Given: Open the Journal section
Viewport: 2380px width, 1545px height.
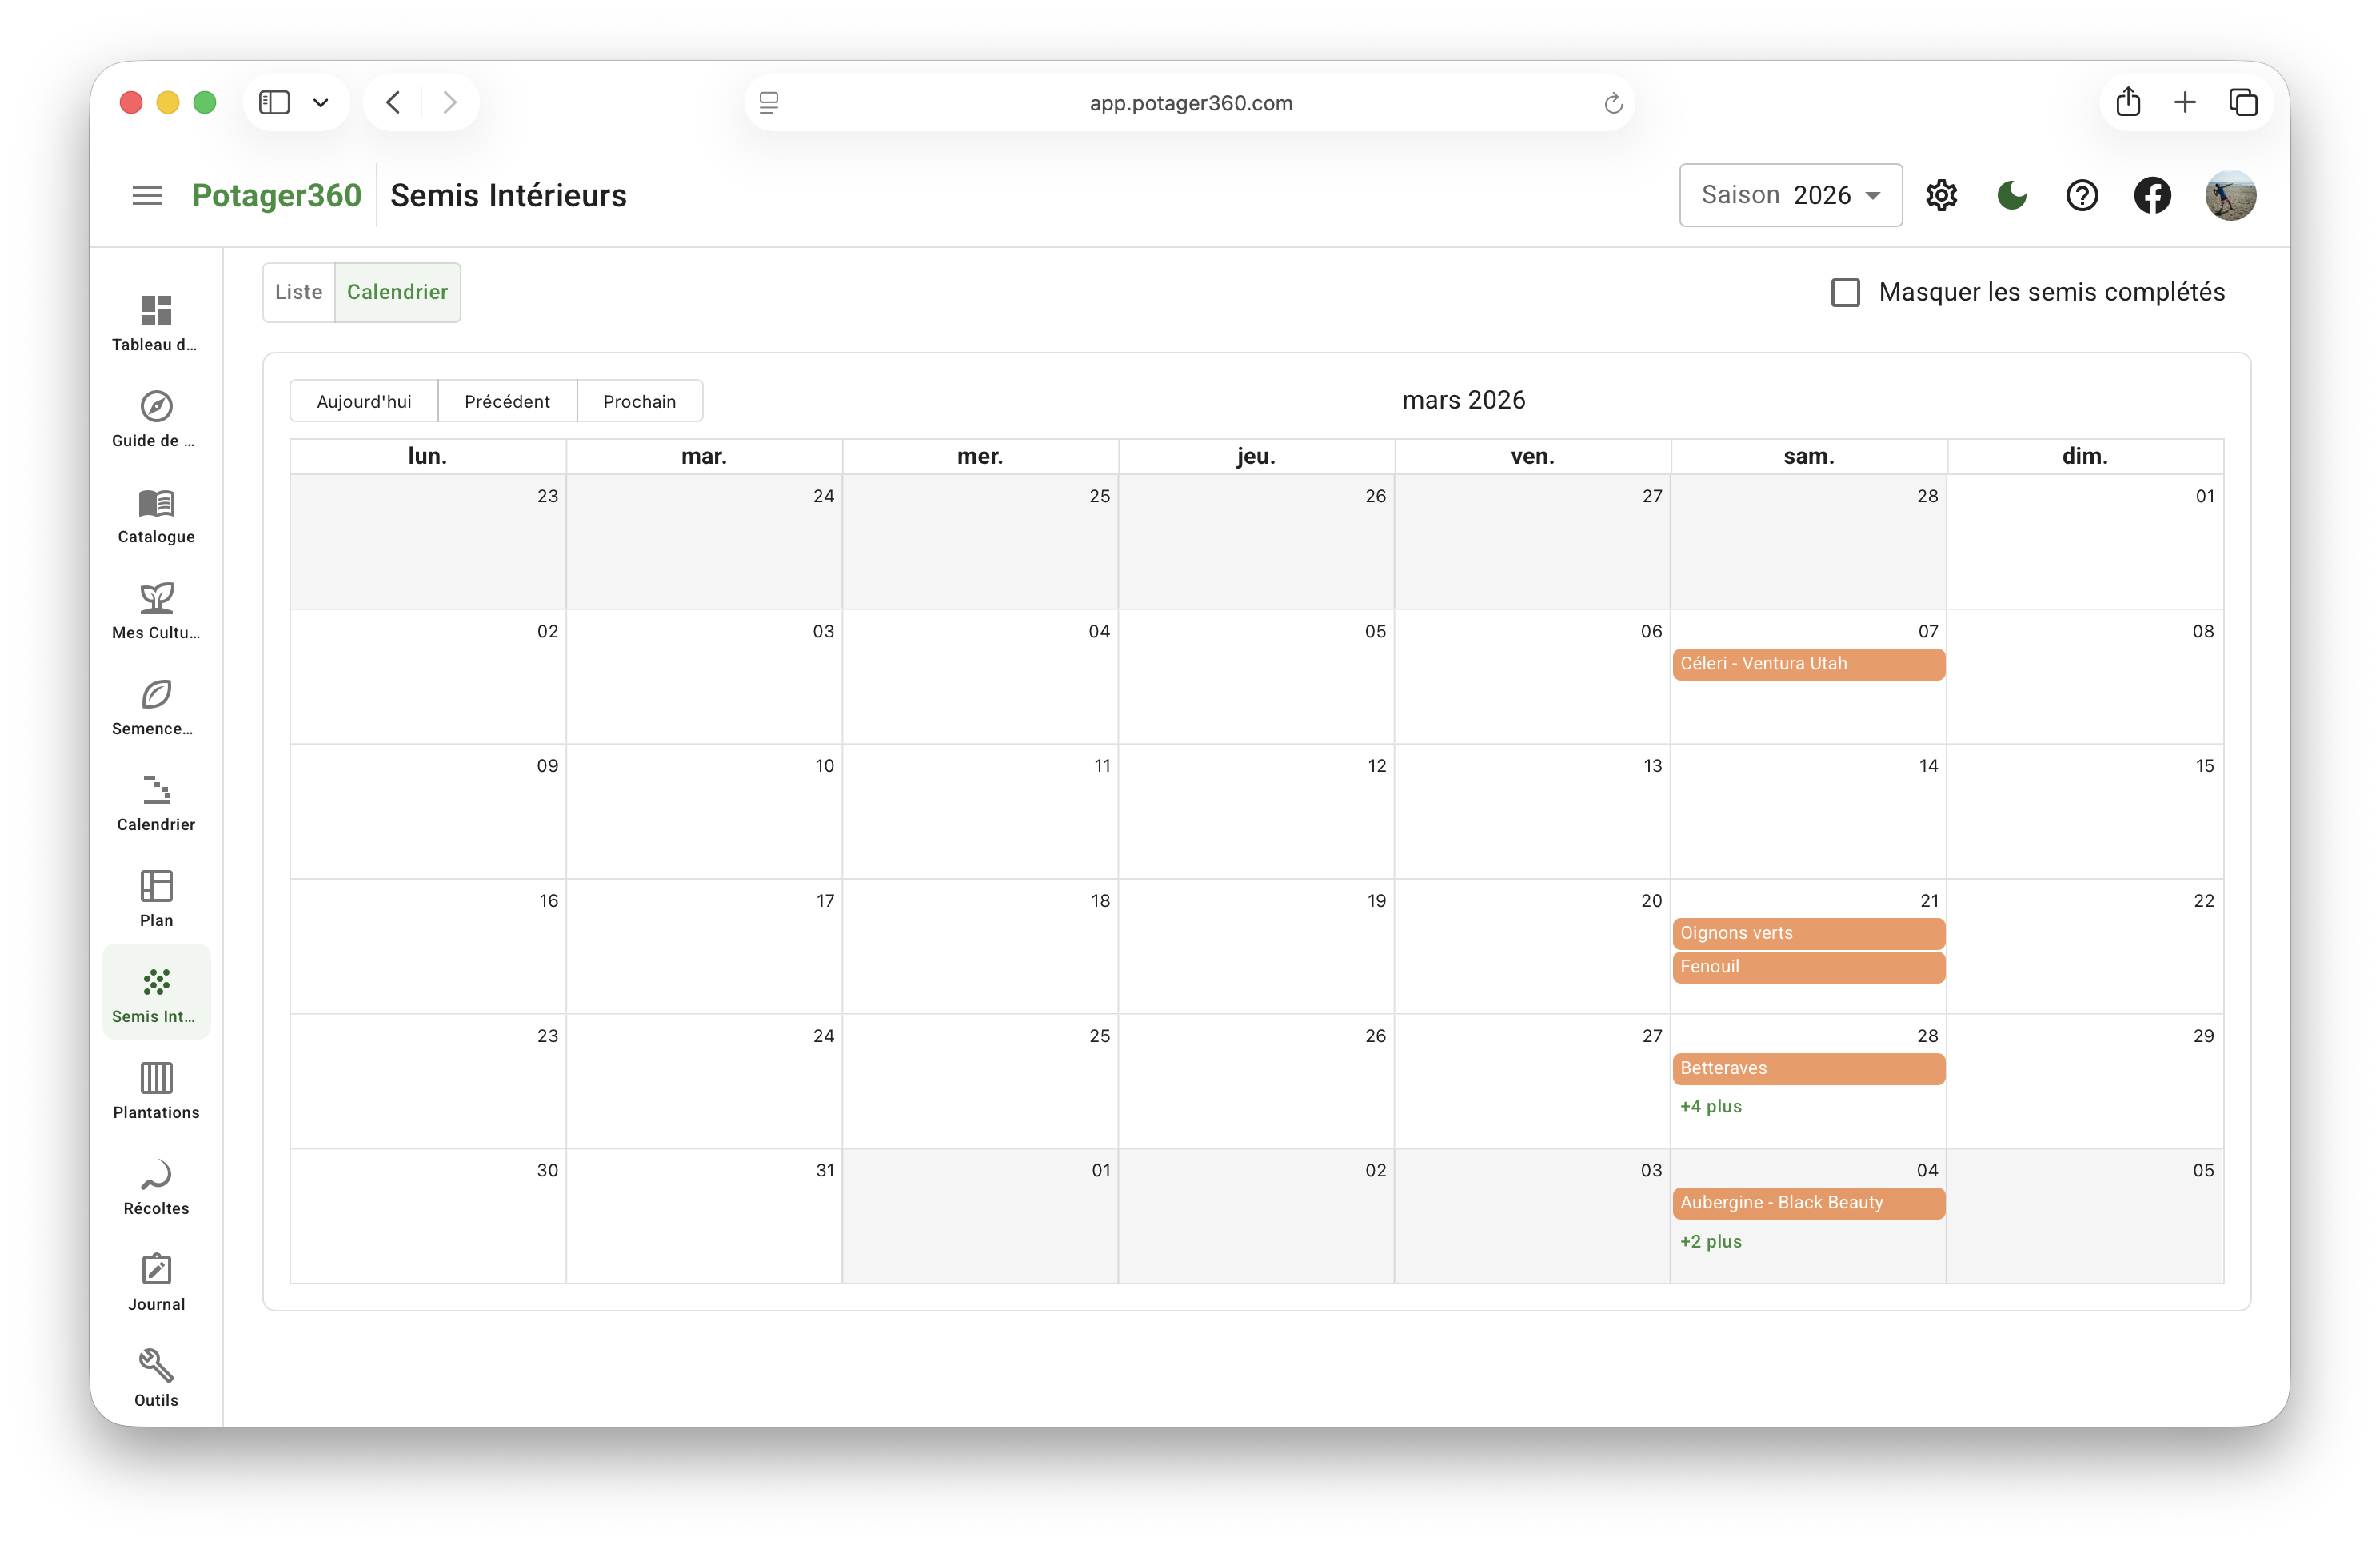Looking at the screenshot, I should pyautogui.click(x=156, y=1281).
